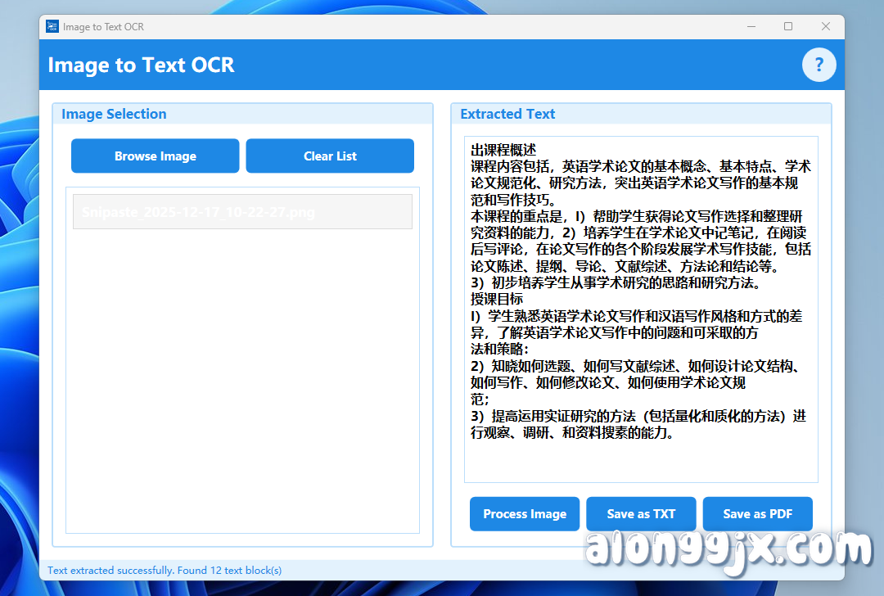Click the minimize icon on the window
This screenshot has width=884, height=596.
[x=751, y=26]
